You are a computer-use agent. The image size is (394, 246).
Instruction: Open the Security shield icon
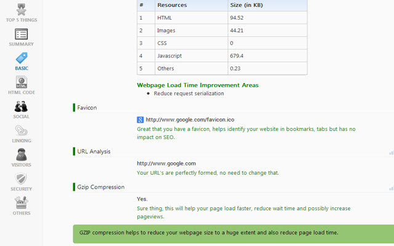[22, 179]
